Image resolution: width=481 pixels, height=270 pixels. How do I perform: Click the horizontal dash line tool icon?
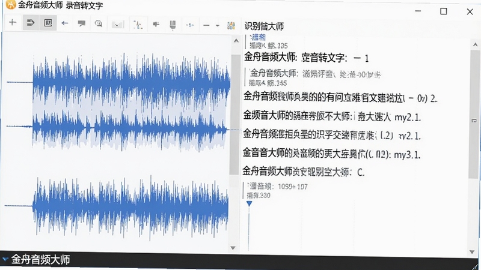tap(206, 25)
